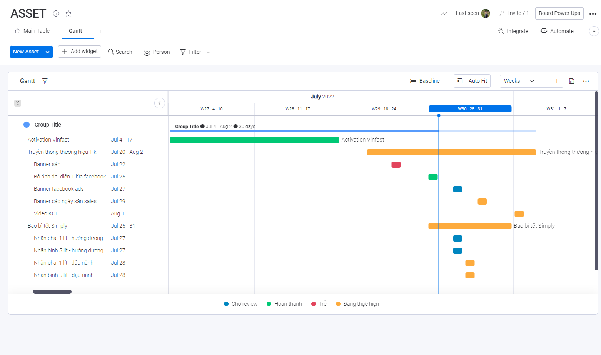Click the Automate icon
The image size is (601, 355).
point(544,31)
